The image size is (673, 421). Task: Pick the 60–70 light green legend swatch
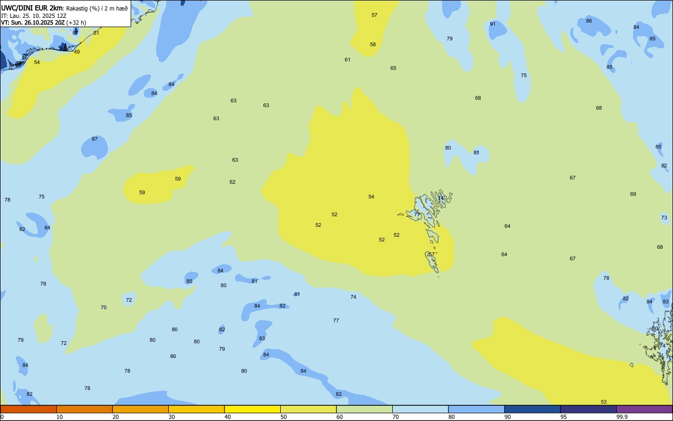364,409
